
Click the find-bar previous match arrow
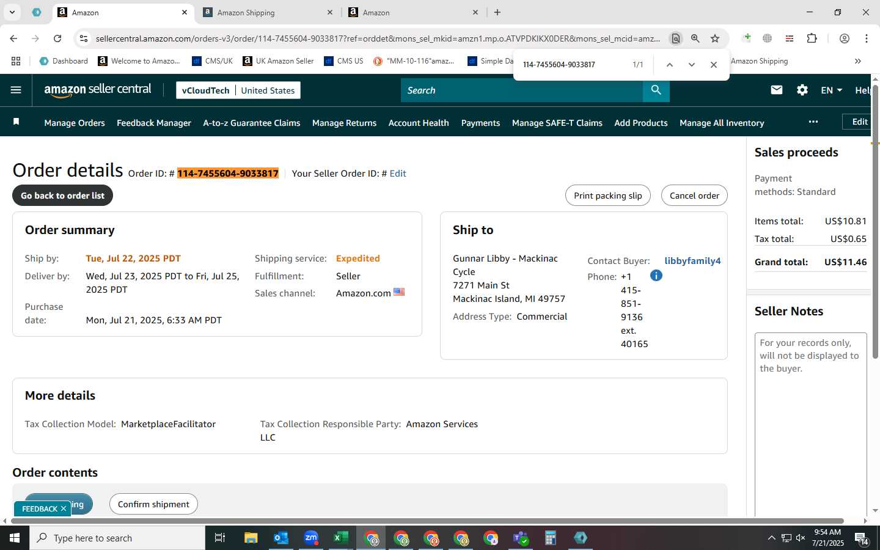tap(669, 64)
